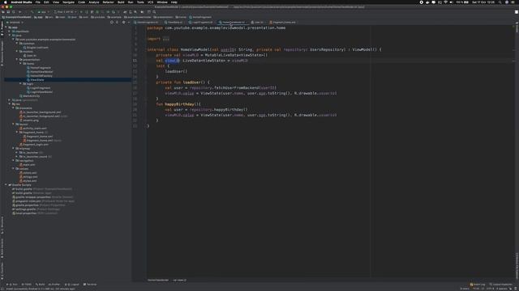Open the Build menu
The height and width of the screenshot is (291, 519).
point(121,2)
